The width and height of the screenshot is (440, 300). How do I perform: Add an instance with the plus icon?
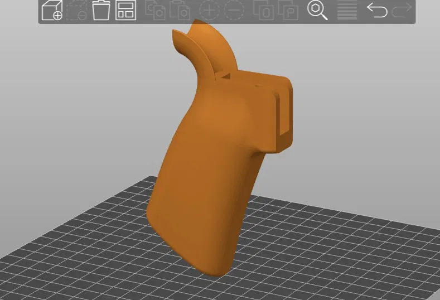pyautogui.click(x=209, y=10)
